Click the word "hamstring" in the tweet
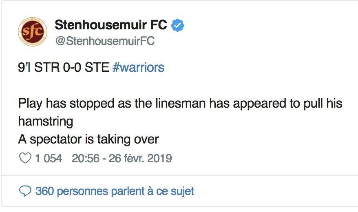Image resolution: width=358 pixels, height=212 pixels. pyautogui.click(x=45, y=121)
